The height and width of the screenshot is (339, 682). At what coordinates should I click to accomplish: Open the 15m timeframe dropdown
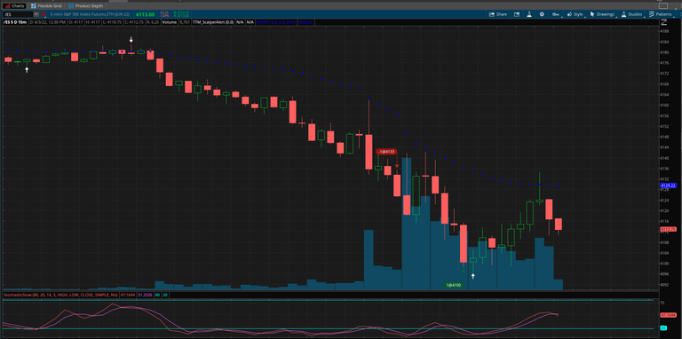click(556, 14)
